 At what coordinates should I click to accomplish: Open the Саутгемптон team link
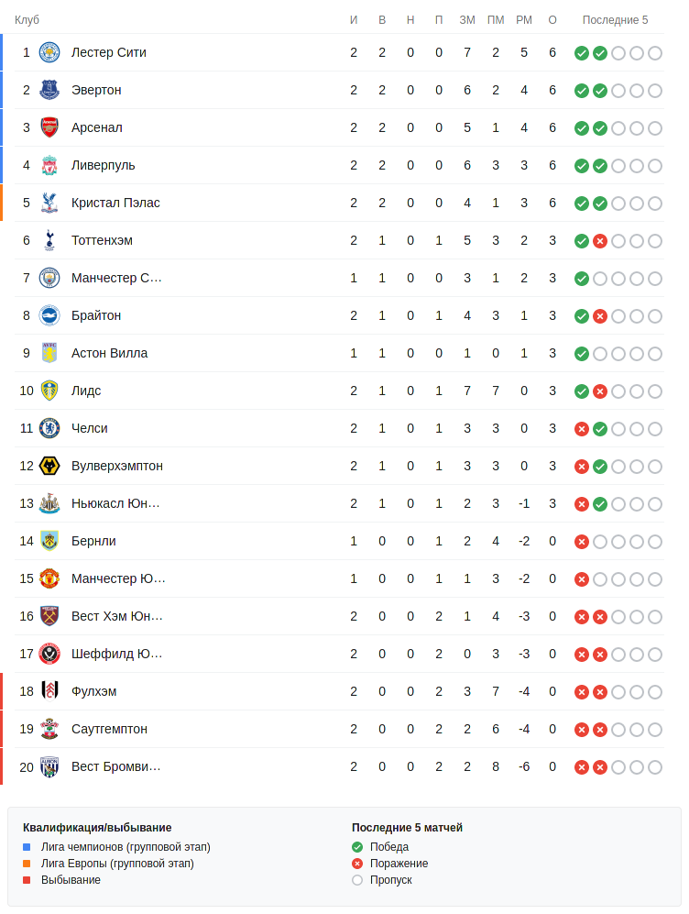click(x=109, y=729)
